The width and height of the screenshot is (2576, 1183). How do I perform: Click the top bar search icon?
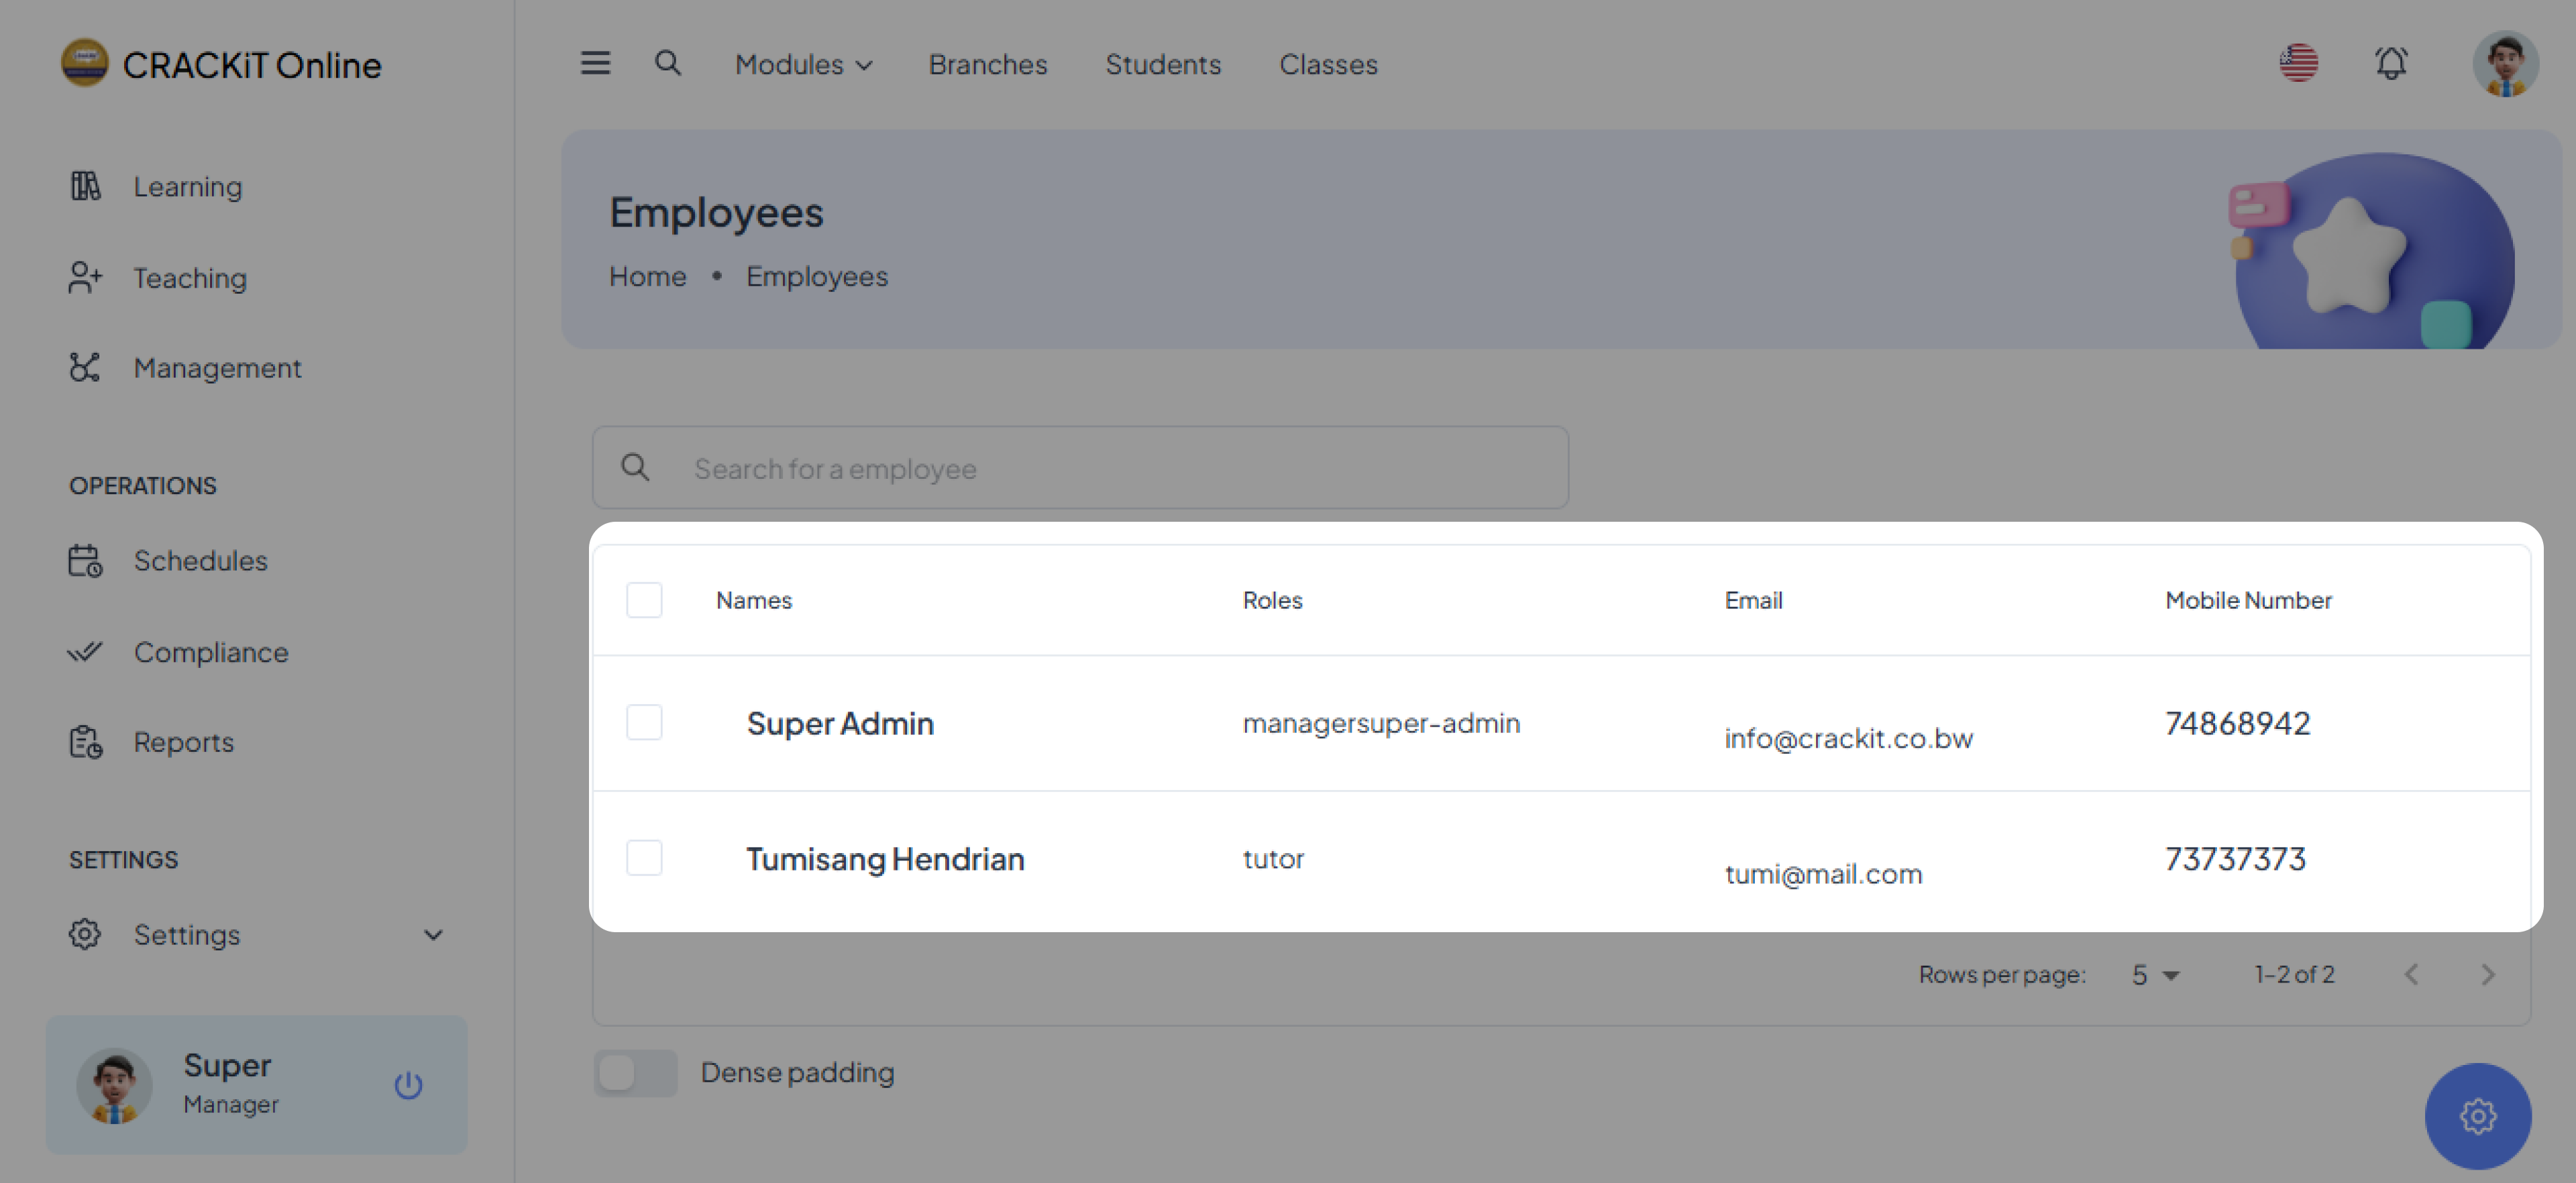click(667, 64)
